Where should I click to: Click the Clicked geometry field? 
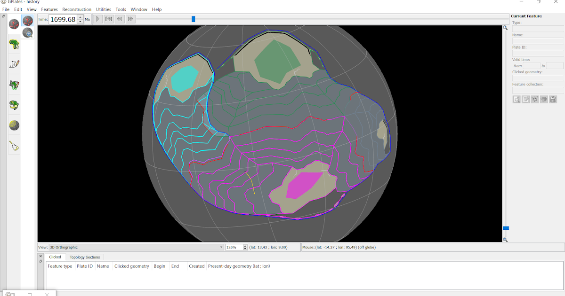[538, 78]
